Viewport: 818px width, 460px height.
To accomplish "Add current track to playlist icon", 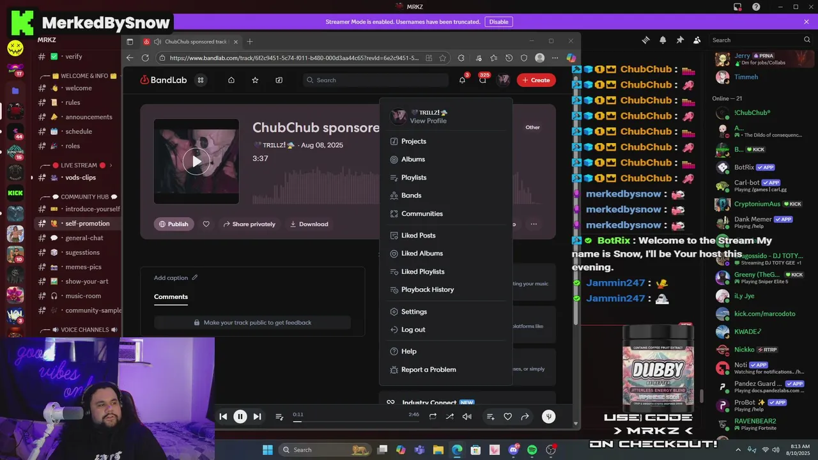I will coord(490,417).
